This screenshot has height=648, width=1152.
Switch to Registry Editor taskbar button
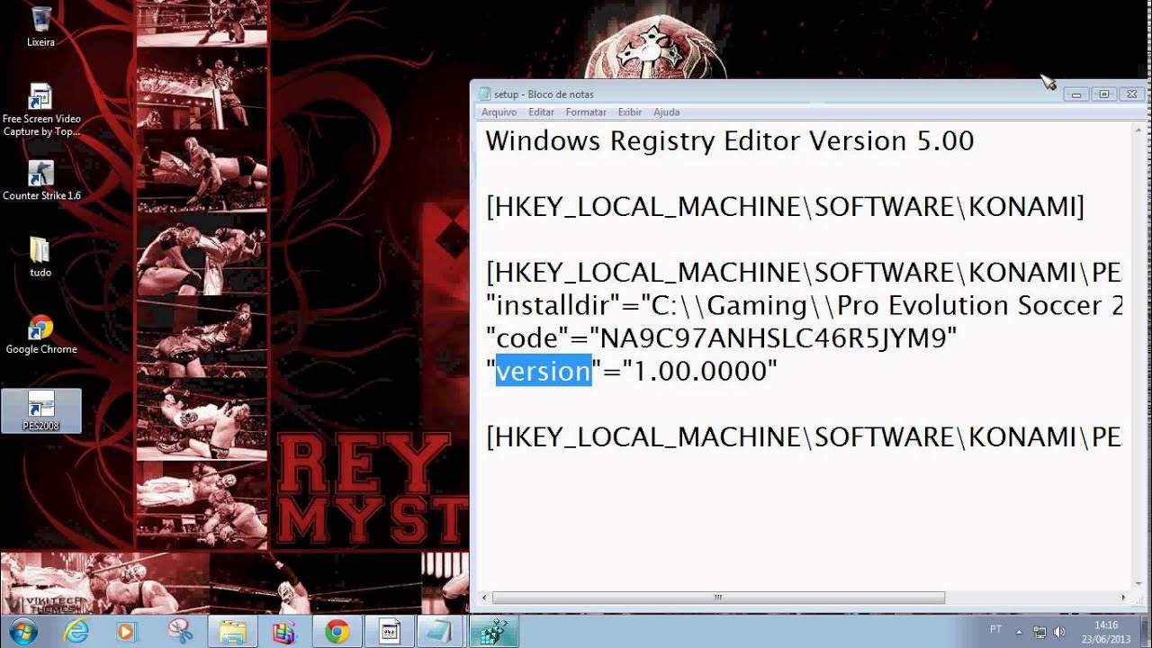point(493,632)
